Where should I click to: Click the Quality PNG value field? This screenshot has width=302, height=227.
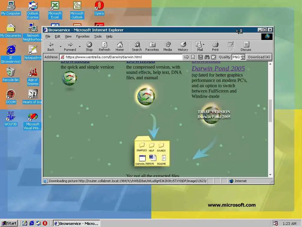coord(237,57)
